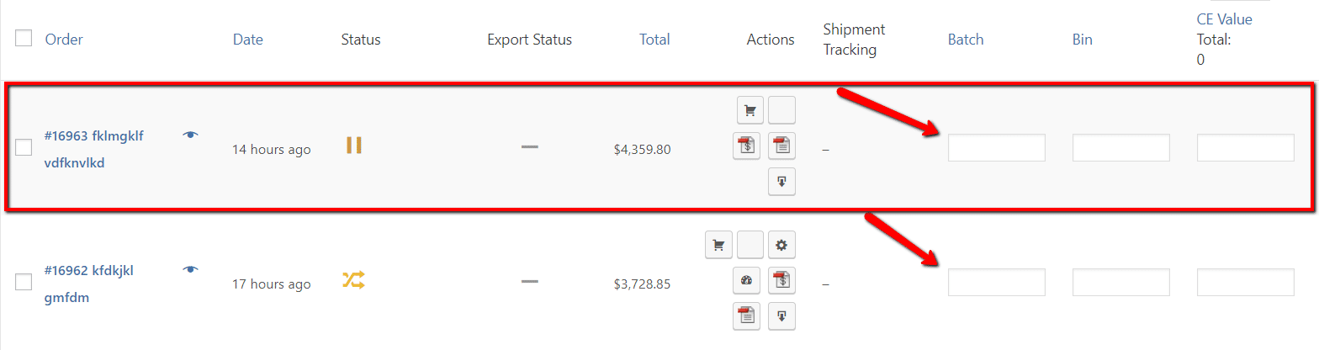Click cart icon for order #16962
1319x350 pixels.
[718, 245]
